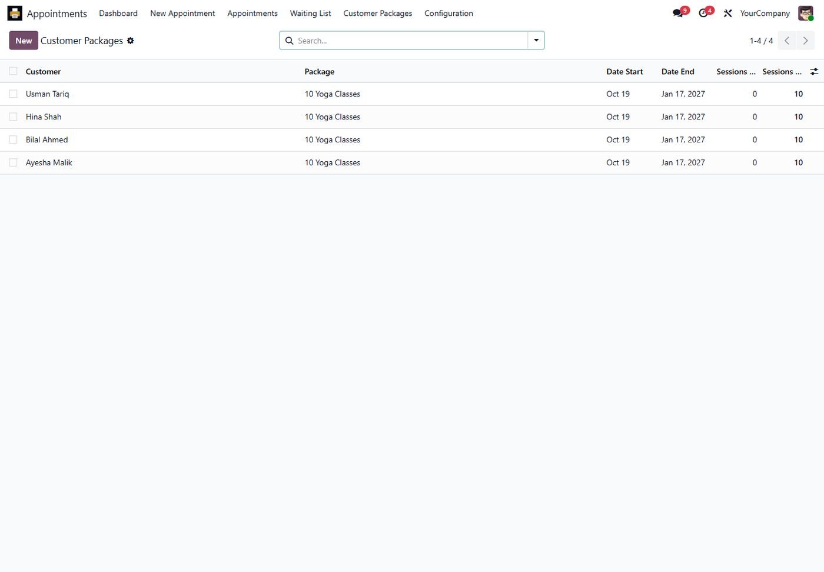
Task: Open the optional columns adjust icon
Action: (814, 71)
